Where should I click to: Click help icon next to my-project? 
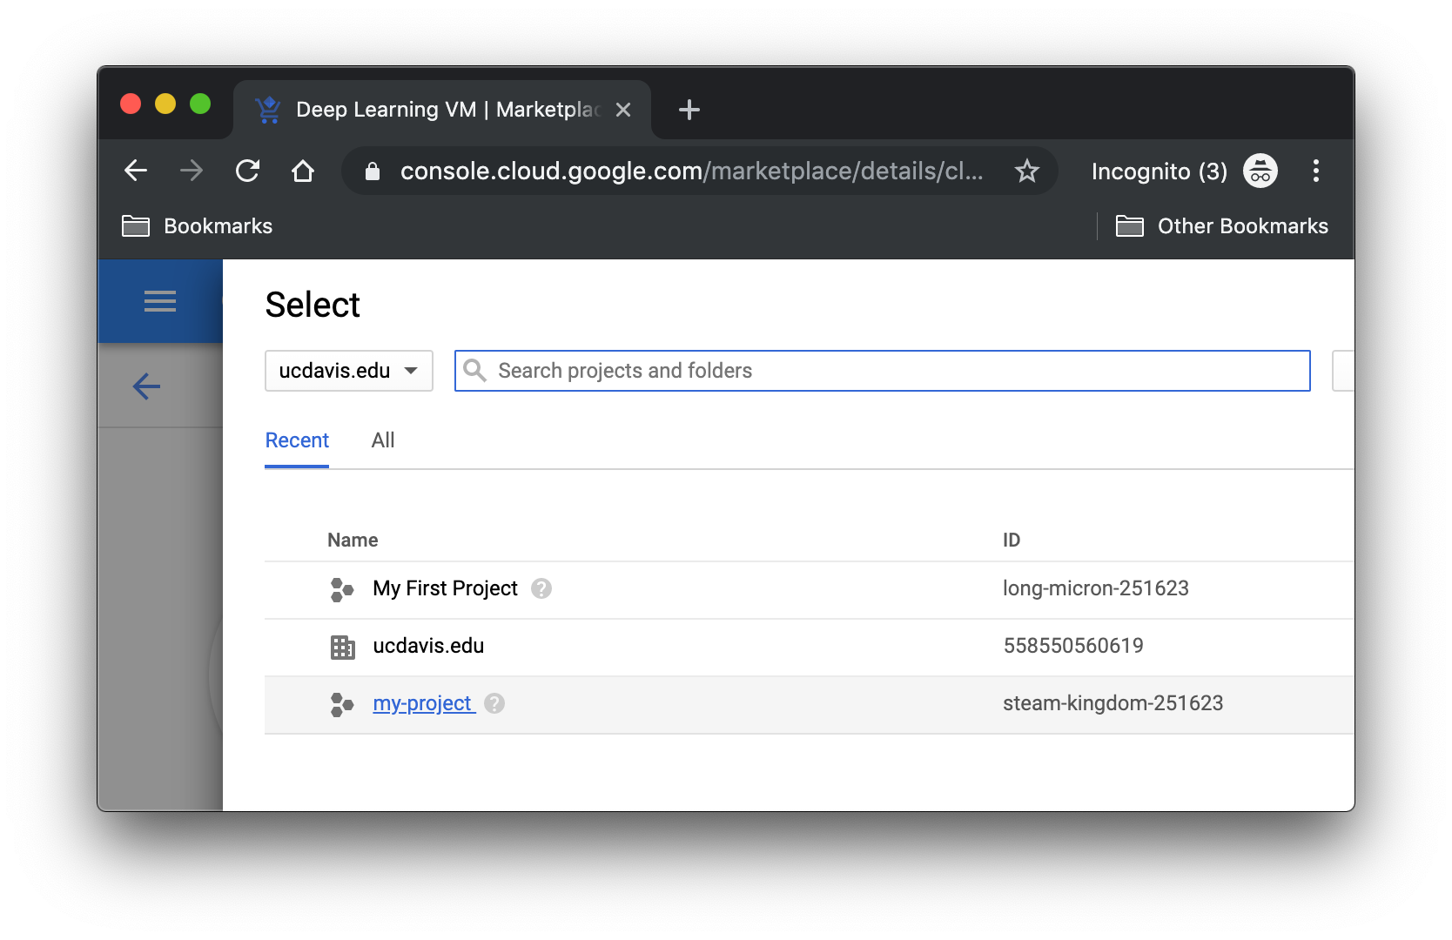[494, 703]
